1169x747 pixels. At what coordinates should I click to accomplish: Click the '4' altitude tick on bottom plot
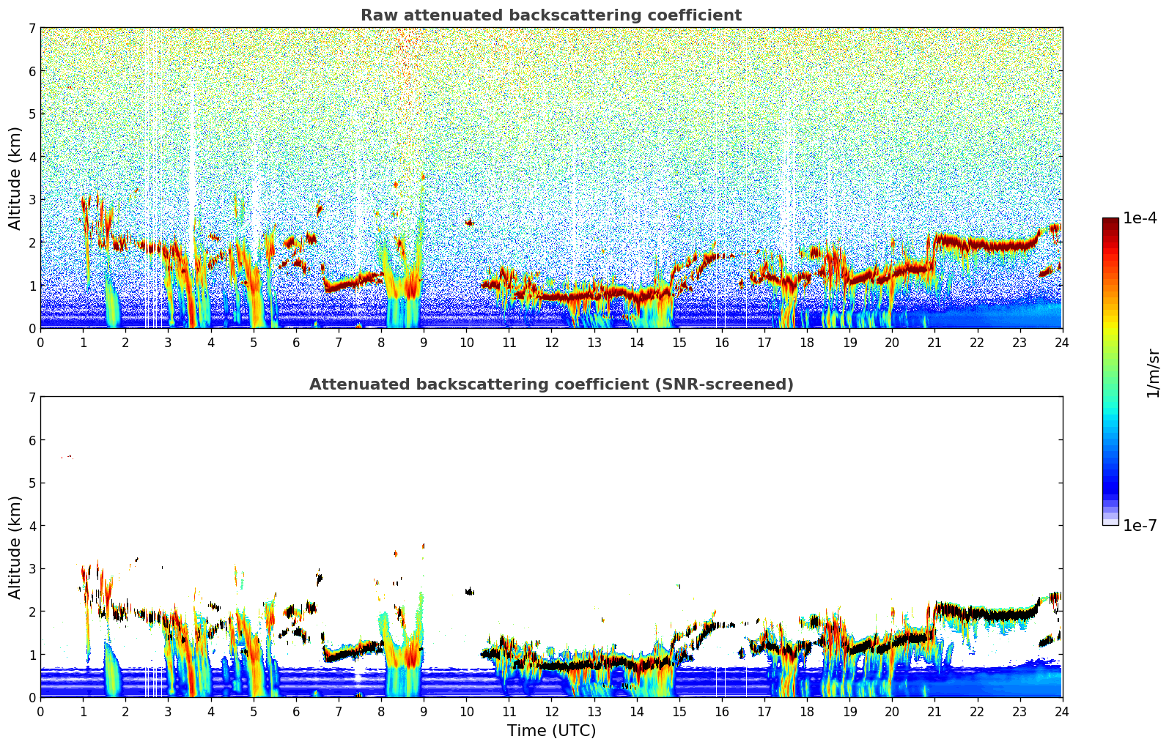pyautogui.click(x=32, y=526)
